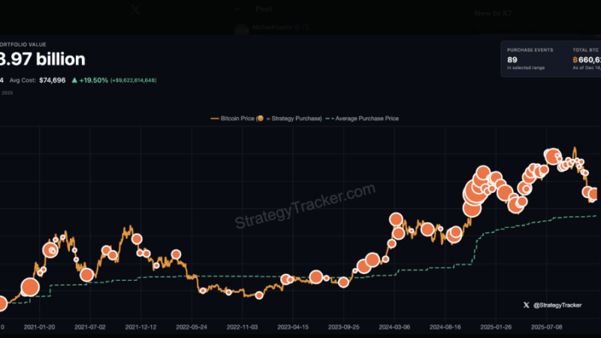Click the dimmed X logo at top
This screenshot has height=338, width=601.
(x=135, y=9)
